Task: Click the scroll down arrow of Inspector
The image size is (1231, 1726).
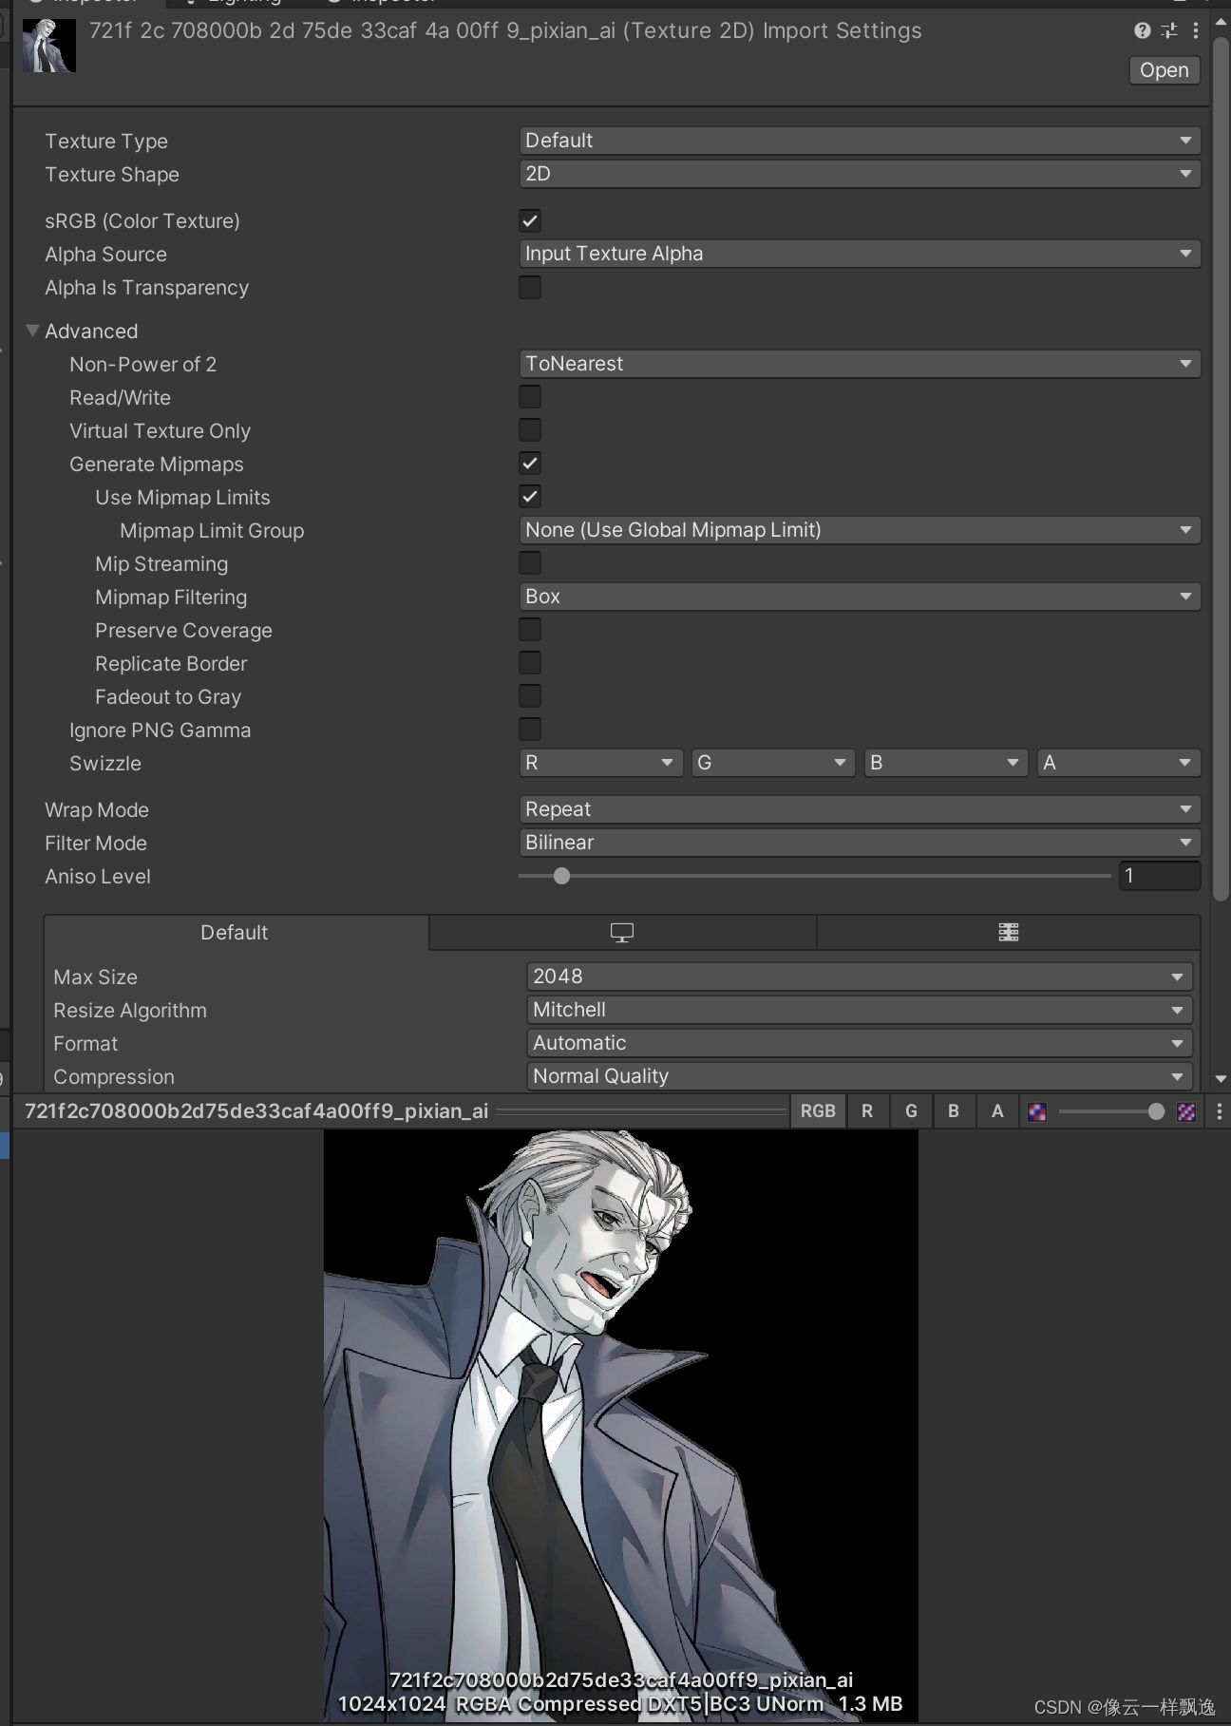Action: click(1222, 1079)
